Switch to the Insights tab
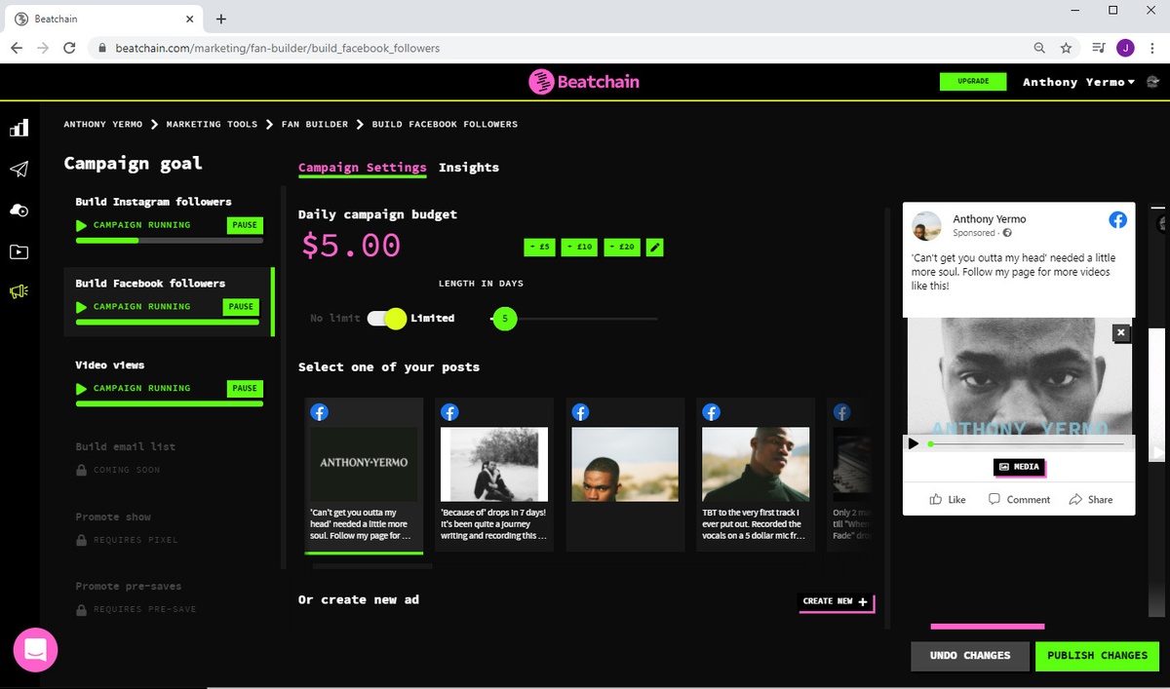 469,168
